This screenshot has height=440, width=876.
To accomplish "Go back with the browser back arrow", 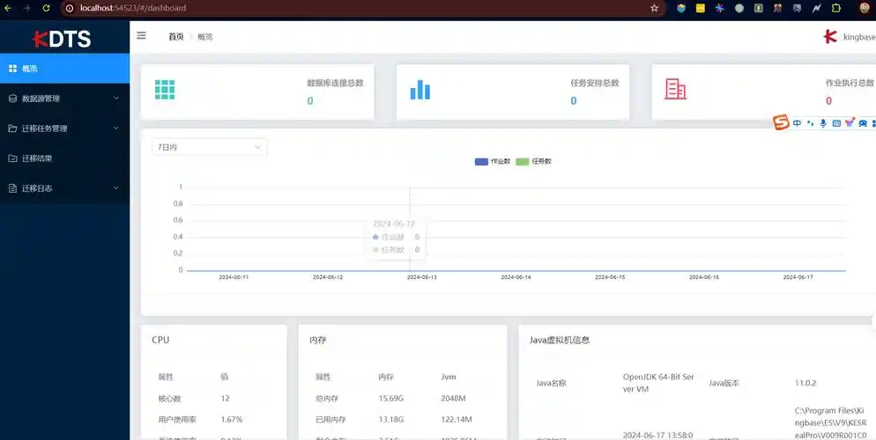I will [7, 9].
